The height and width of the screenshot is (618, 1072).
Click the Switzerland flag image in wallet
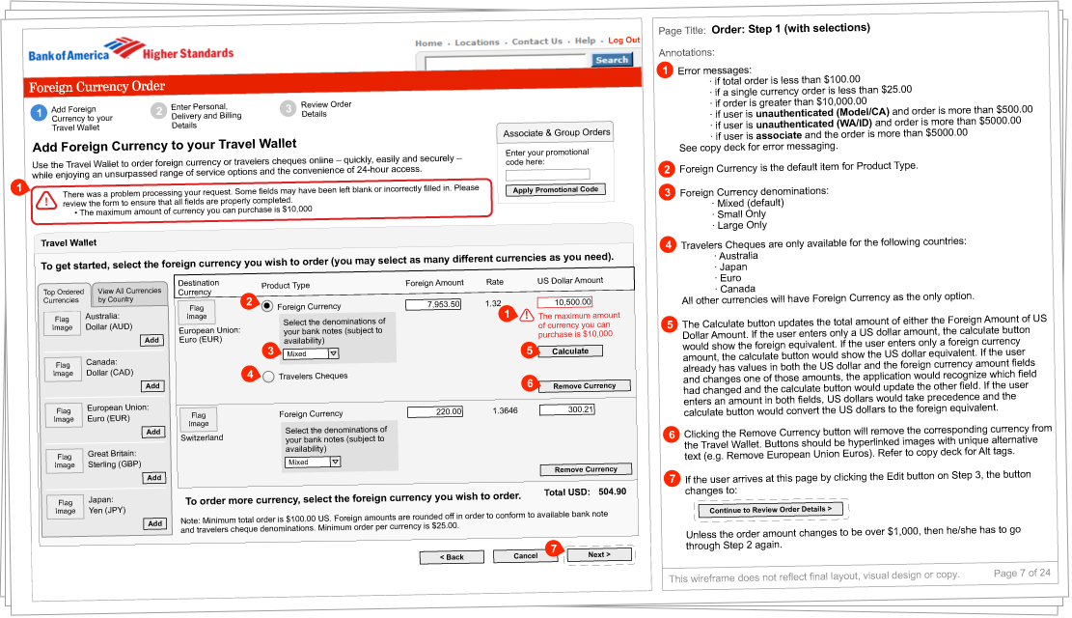coord(198,419)
